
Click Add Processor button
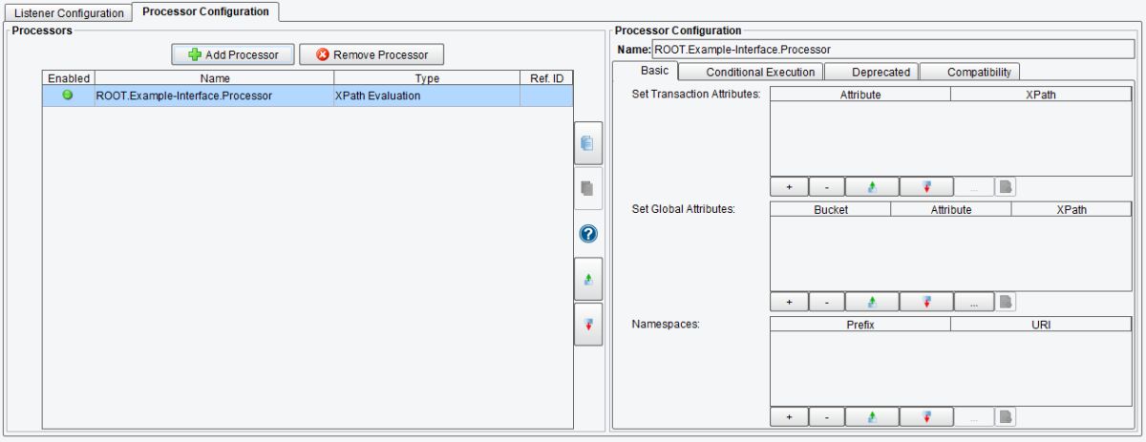(x=233, y=54)
